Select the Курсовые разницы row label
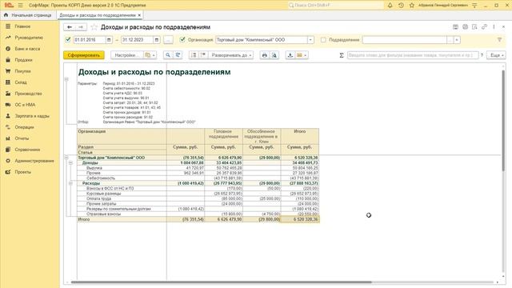Screen dimensions: 512x288 pos(103,194)
